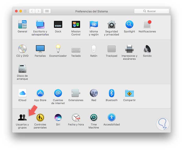Screen dimensions: 183x150
Task: Focus the Buscar search field
Action: [x=152, y=11]
